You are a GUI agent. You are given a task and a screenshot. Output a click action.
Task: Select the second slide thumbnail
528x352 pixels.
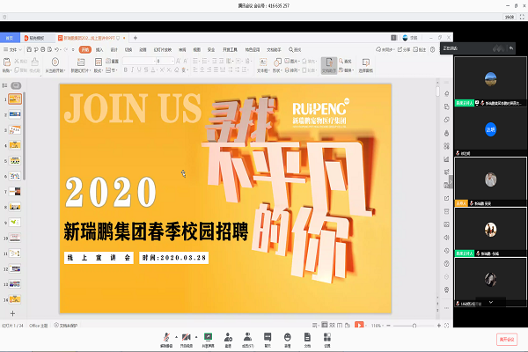16,114
